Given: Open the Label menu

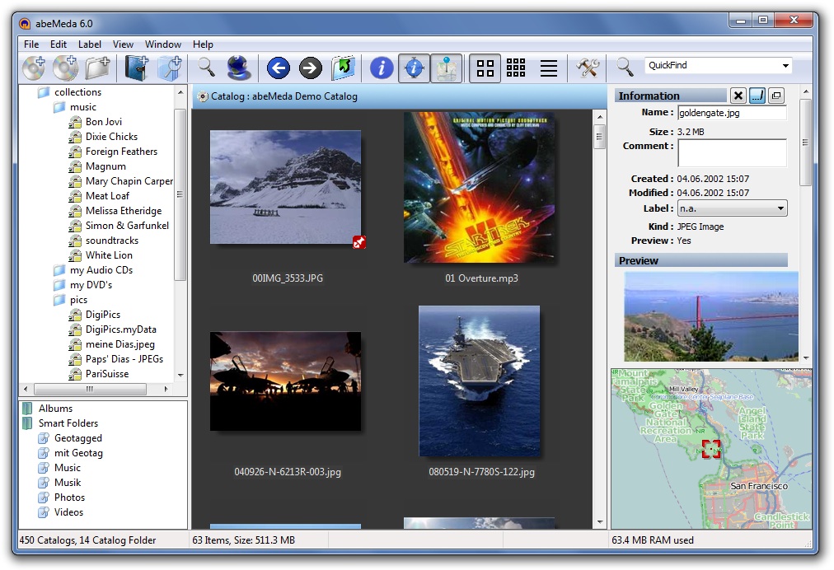Looking at the screenshot, I should pos(90,44).
